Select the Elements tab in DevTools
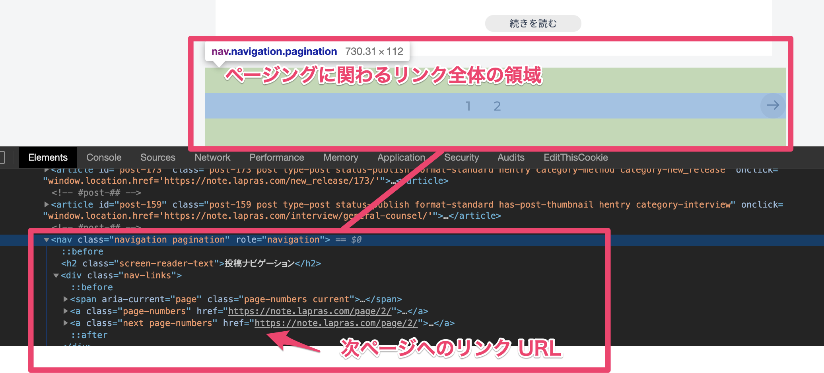824x373 pixels. [x=48, y=157]
